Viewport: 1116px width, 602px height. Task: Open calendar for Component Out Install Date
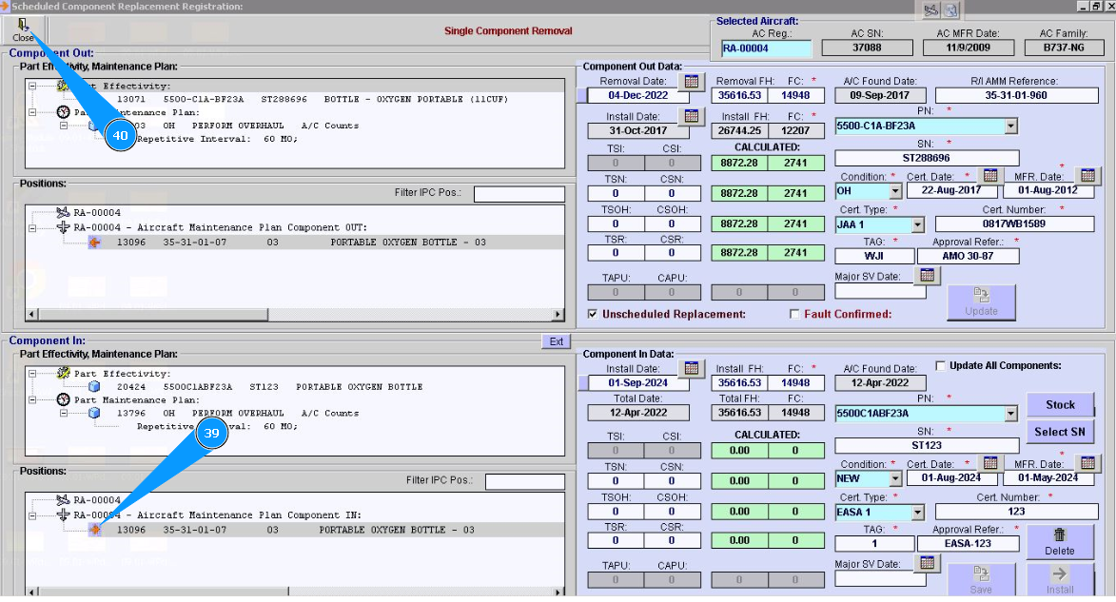(x=692, y=117)
